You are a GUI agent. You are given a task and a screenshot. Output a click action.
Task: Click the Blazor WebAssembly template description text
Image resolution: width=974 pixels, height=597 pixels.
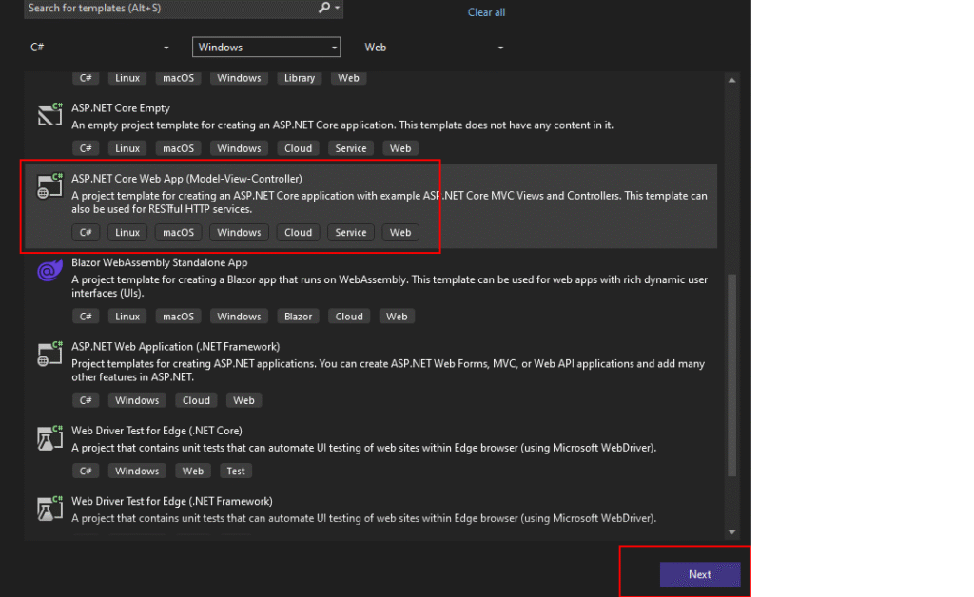coord(389,286)
